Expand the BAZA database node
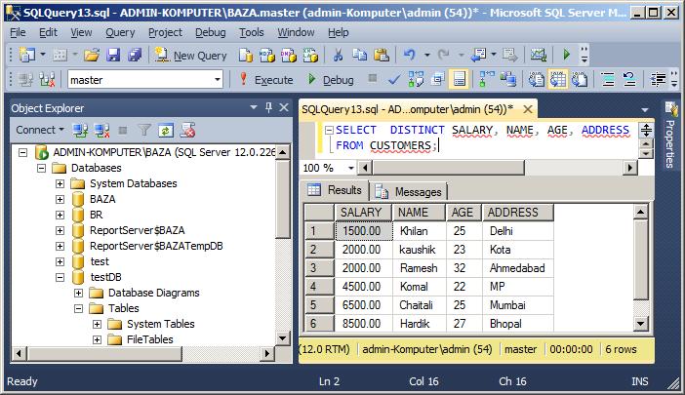The image size is (685, 395). click(60, 200)
